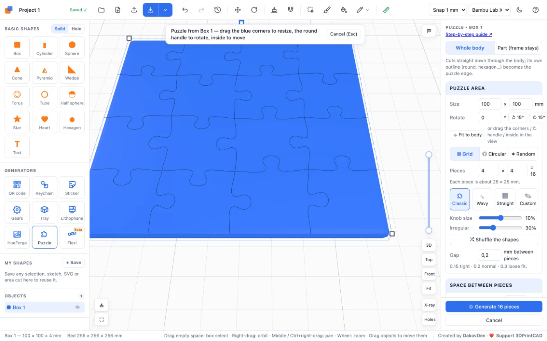Screen dimensions: 547x341
Task: Click the Knob size slider
Action: tap(500, 218)
